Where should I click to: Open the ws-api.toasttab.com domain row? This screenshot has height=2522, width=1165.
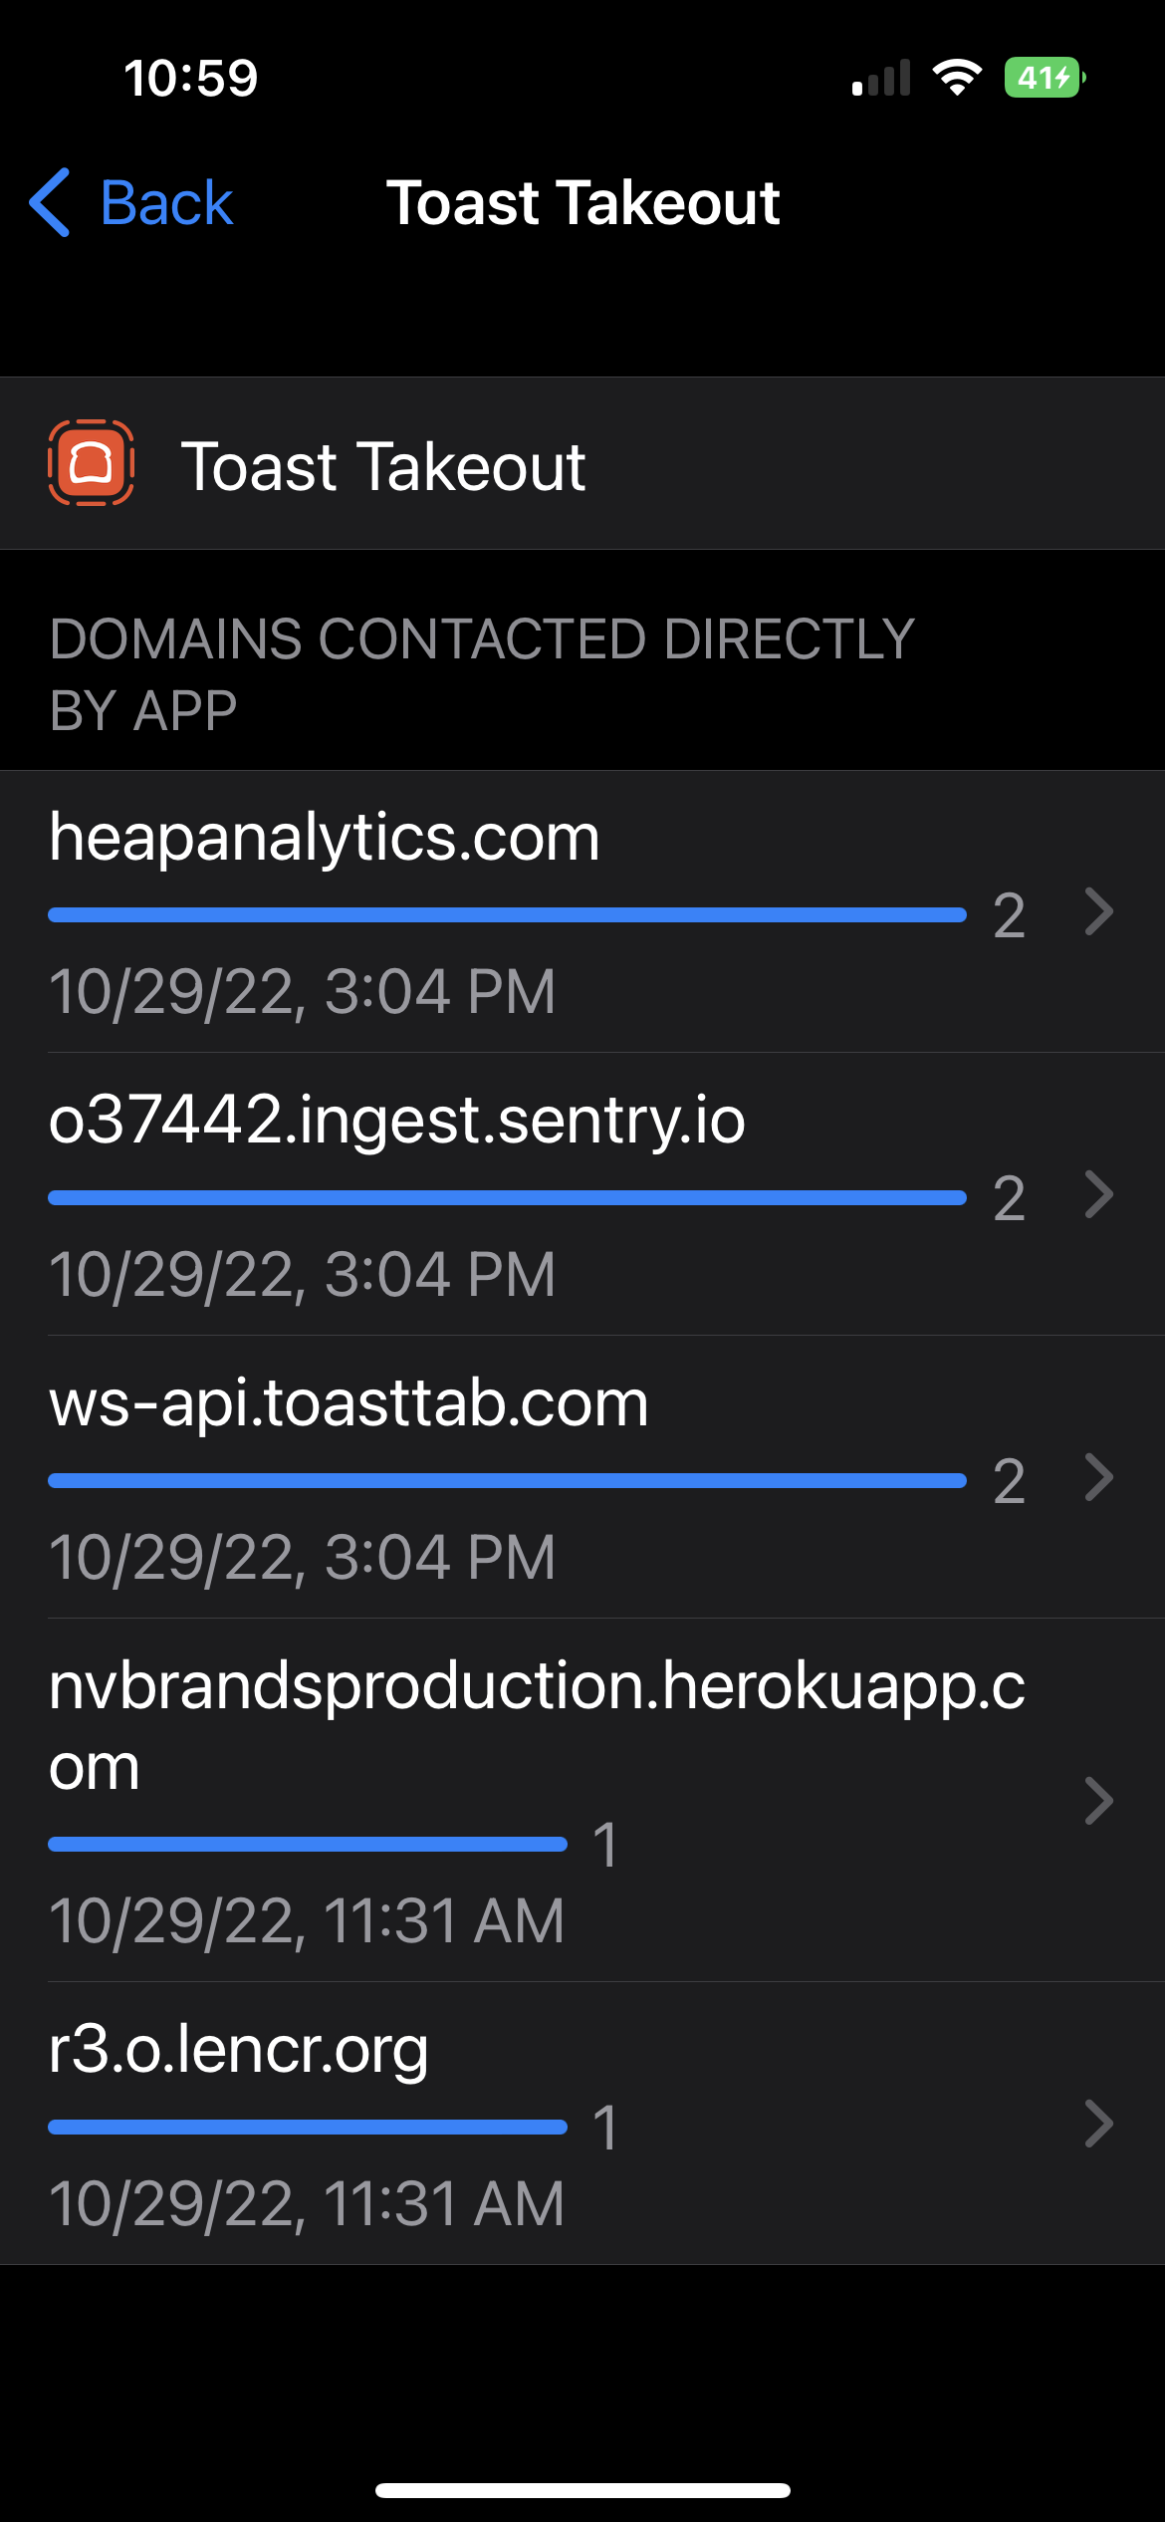pos(349,1402)
